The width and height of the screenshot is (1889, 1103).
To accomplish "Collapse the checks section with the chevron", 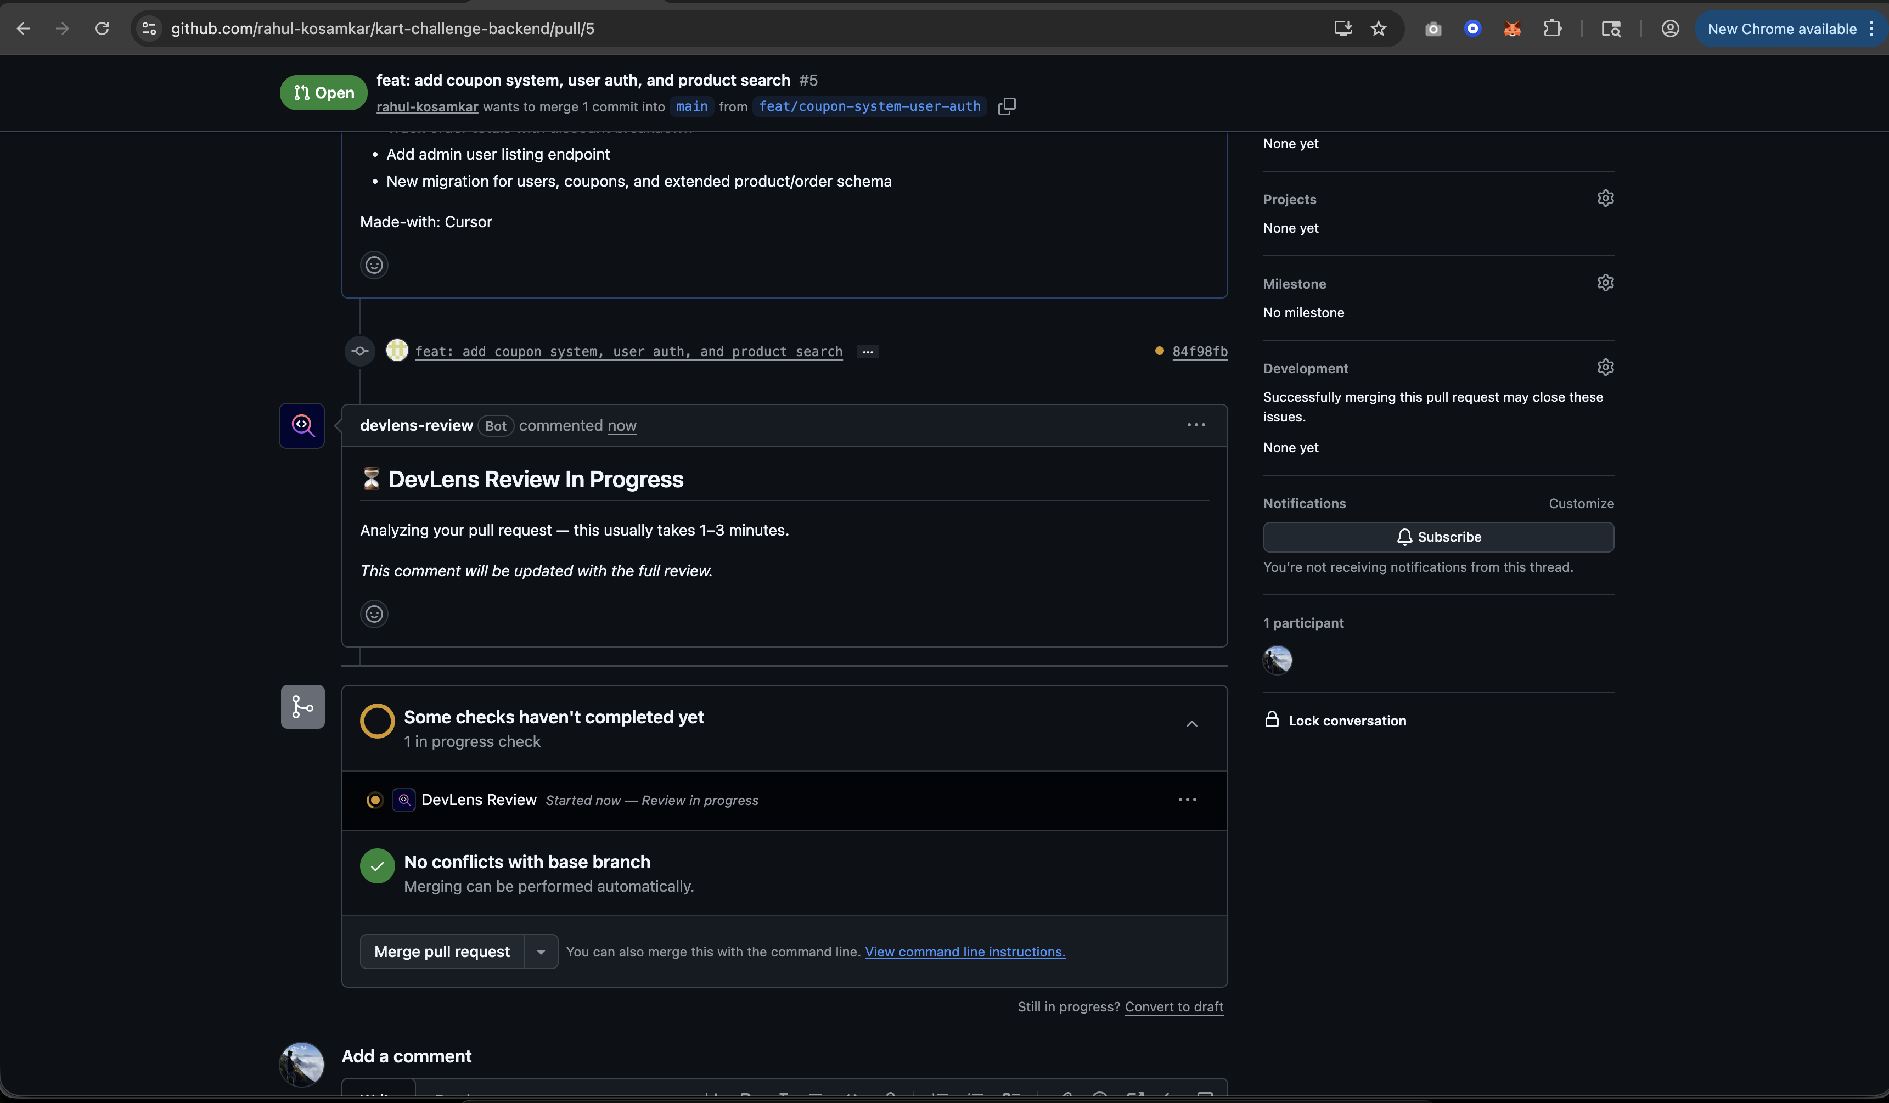I will coord(1192,724).
